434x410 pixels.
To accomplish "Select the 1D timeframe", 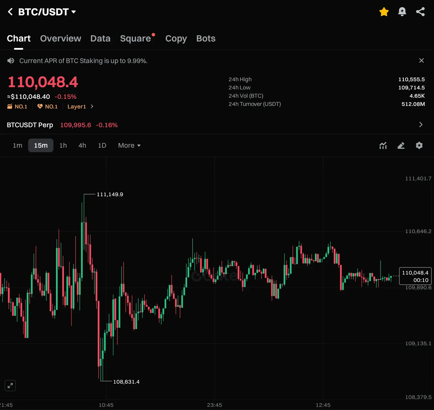I will (102, 145).
